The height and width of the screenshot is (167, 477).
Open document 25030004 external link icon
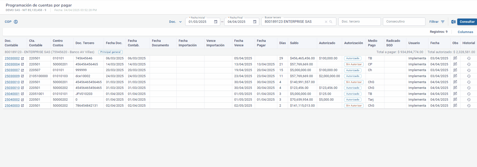coord(22,64)
